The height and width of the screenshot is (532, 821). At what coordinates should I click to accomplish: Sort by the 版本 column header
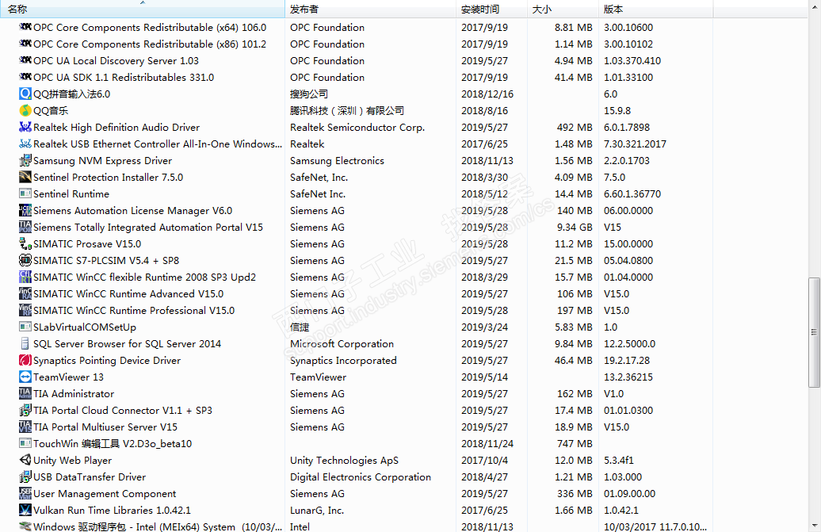pyautogui.click(x=656, y=9)
